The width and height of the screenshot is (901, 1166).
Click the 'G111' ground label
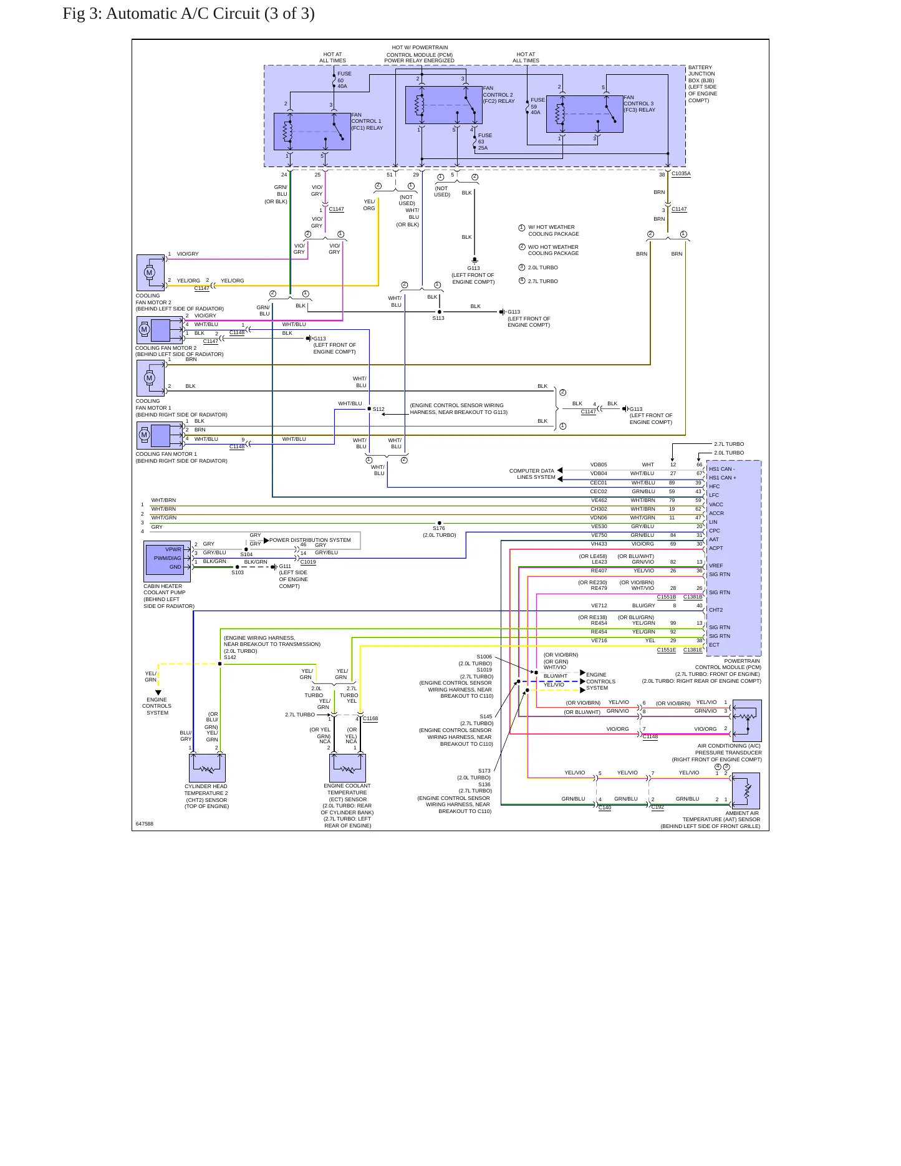285,566
